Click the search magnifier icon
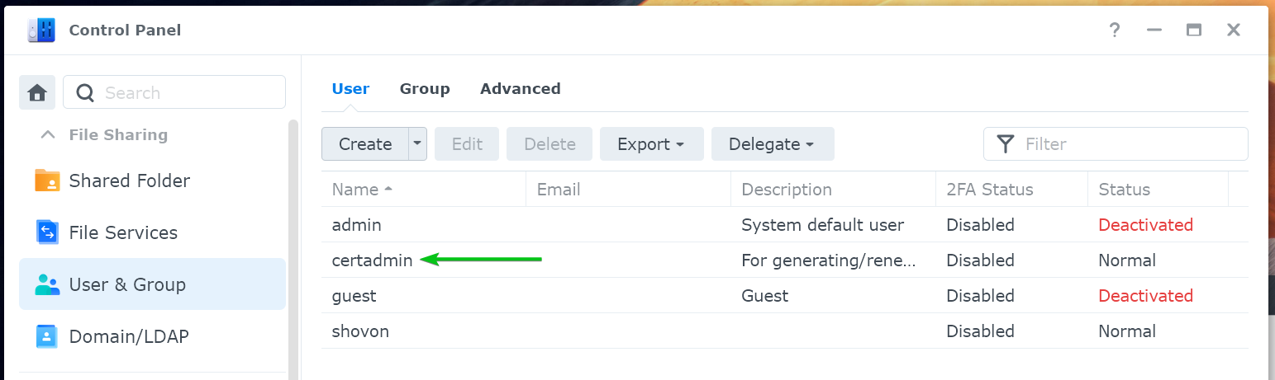The height and width of the screenshot is (380, 1275). 85,92
